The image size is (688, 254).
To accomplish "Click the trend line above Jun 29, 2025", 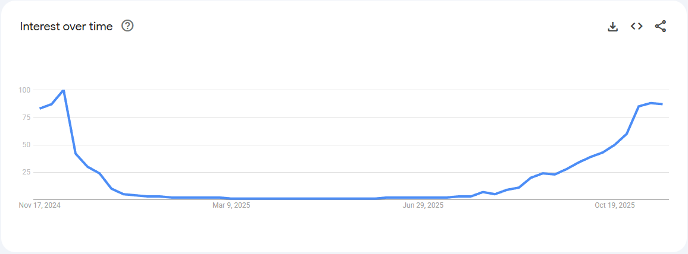I will click(x=423, y=197).
